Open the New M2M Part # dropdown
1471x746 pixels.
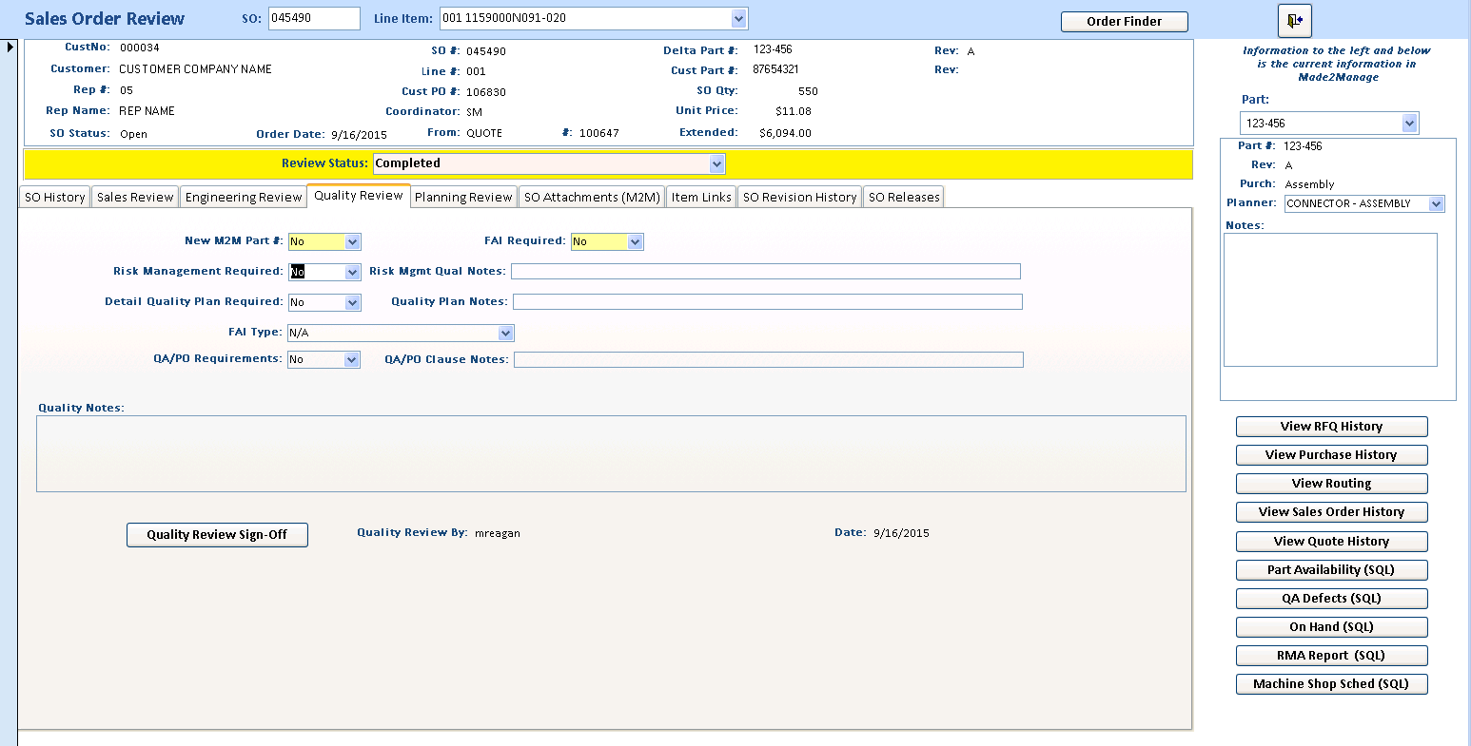tap(353, 241)
